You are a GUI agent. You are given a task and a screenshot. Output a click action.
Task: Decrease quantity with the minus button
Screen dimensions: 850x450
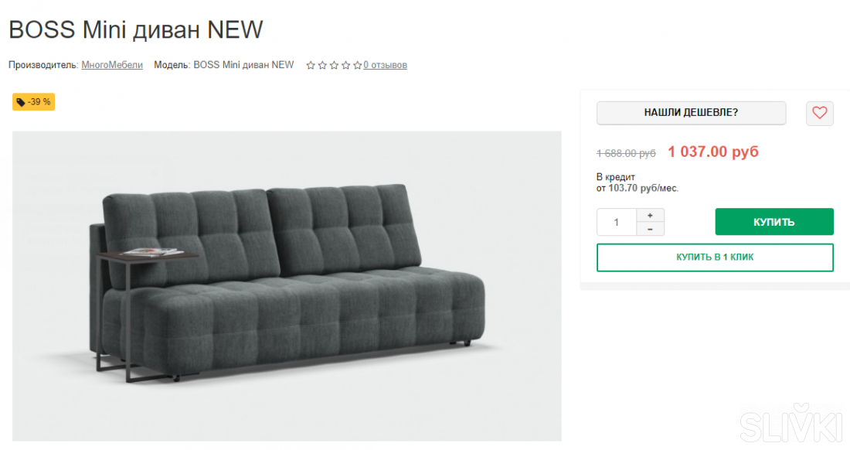tap(650, 229)
